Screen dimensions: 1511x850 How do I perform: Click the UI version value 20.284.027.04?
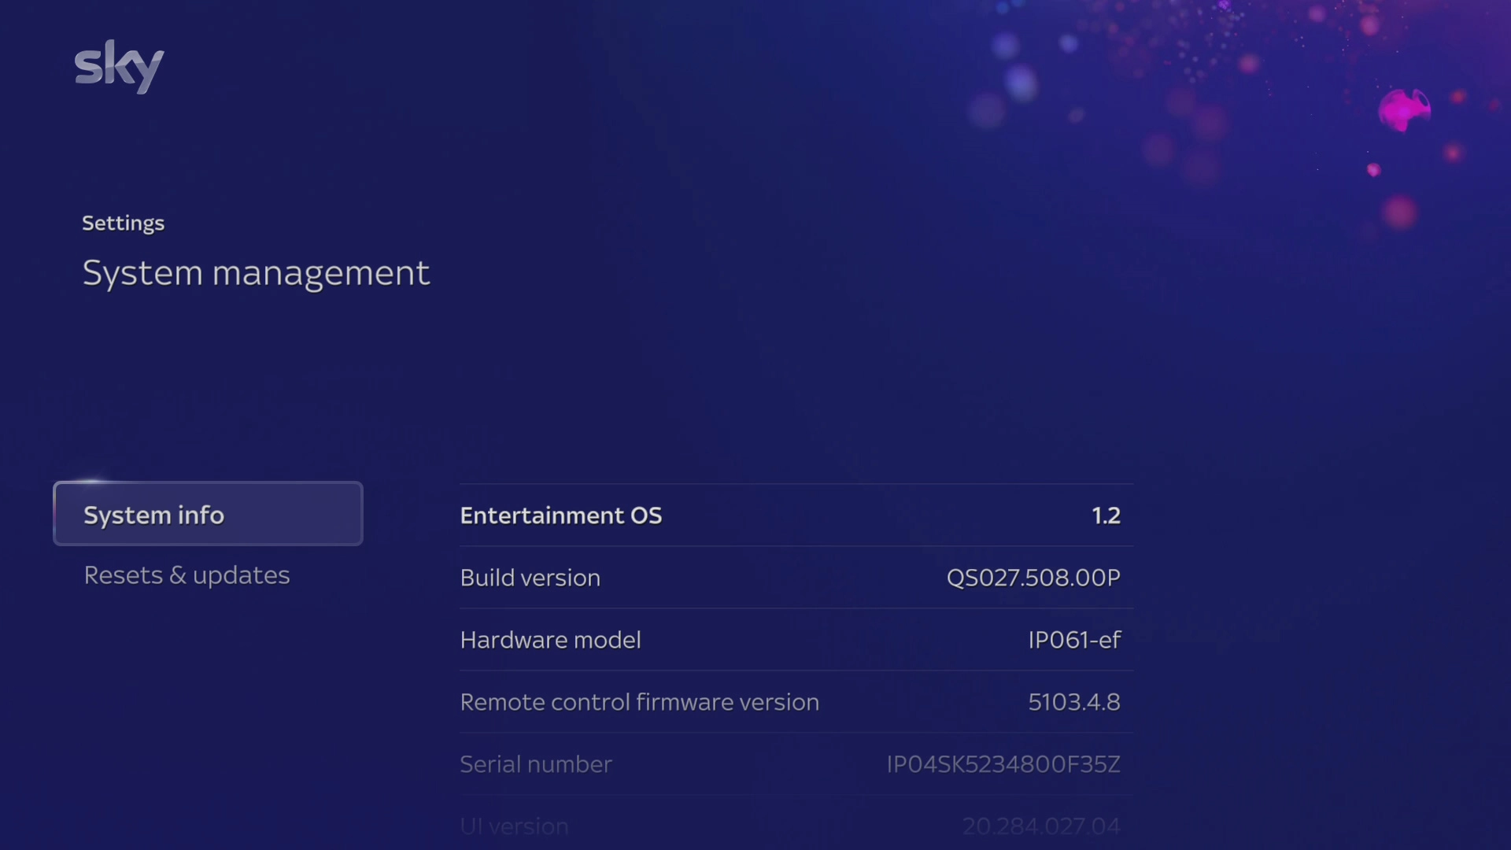1040,826
